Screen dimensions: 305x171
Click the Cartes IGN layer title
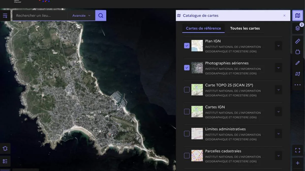coord(215,107)
